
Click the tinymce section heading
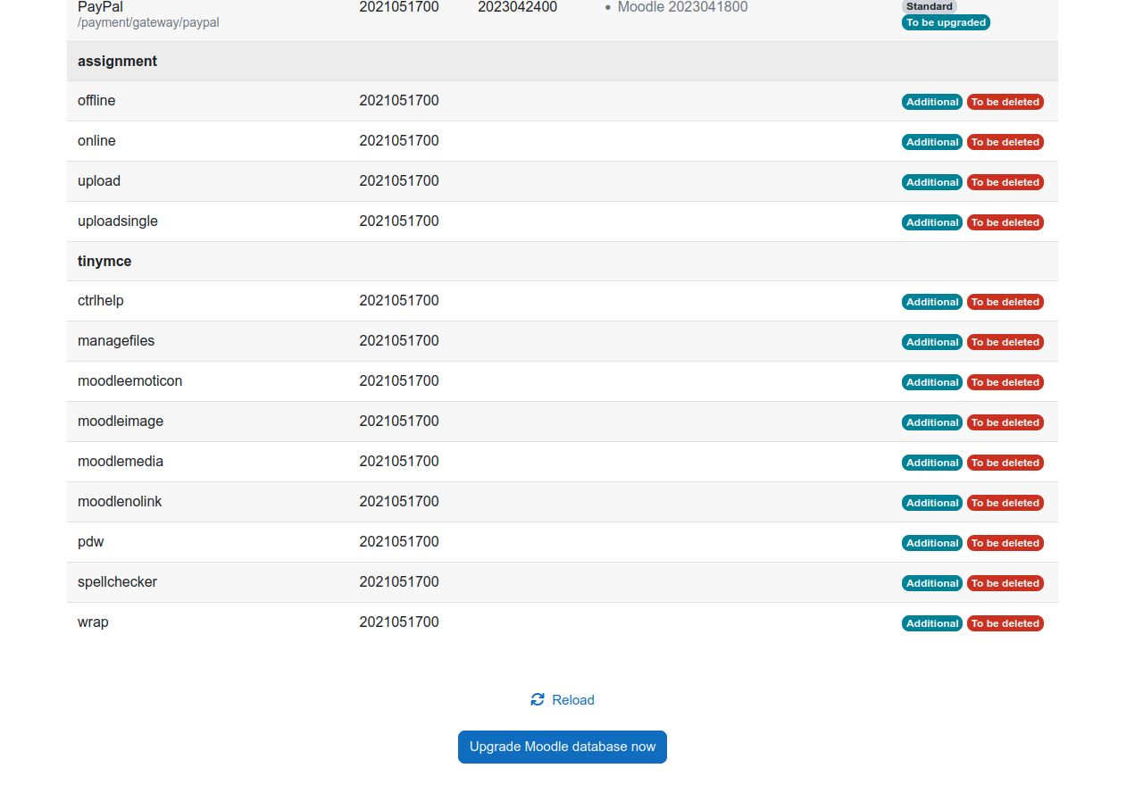click(x=104, y=262)
